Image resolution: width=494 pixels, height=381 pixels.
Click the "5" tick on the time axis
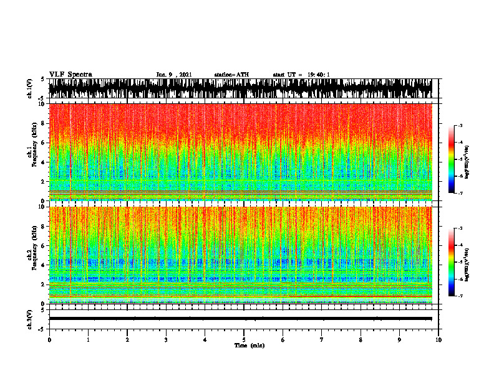(x=244, y=340)
